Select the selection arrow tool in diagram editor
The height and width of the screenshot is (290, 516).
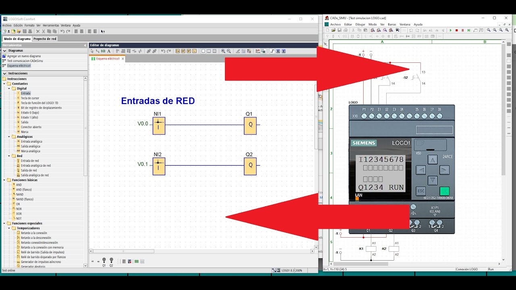[x=92, y=51]
